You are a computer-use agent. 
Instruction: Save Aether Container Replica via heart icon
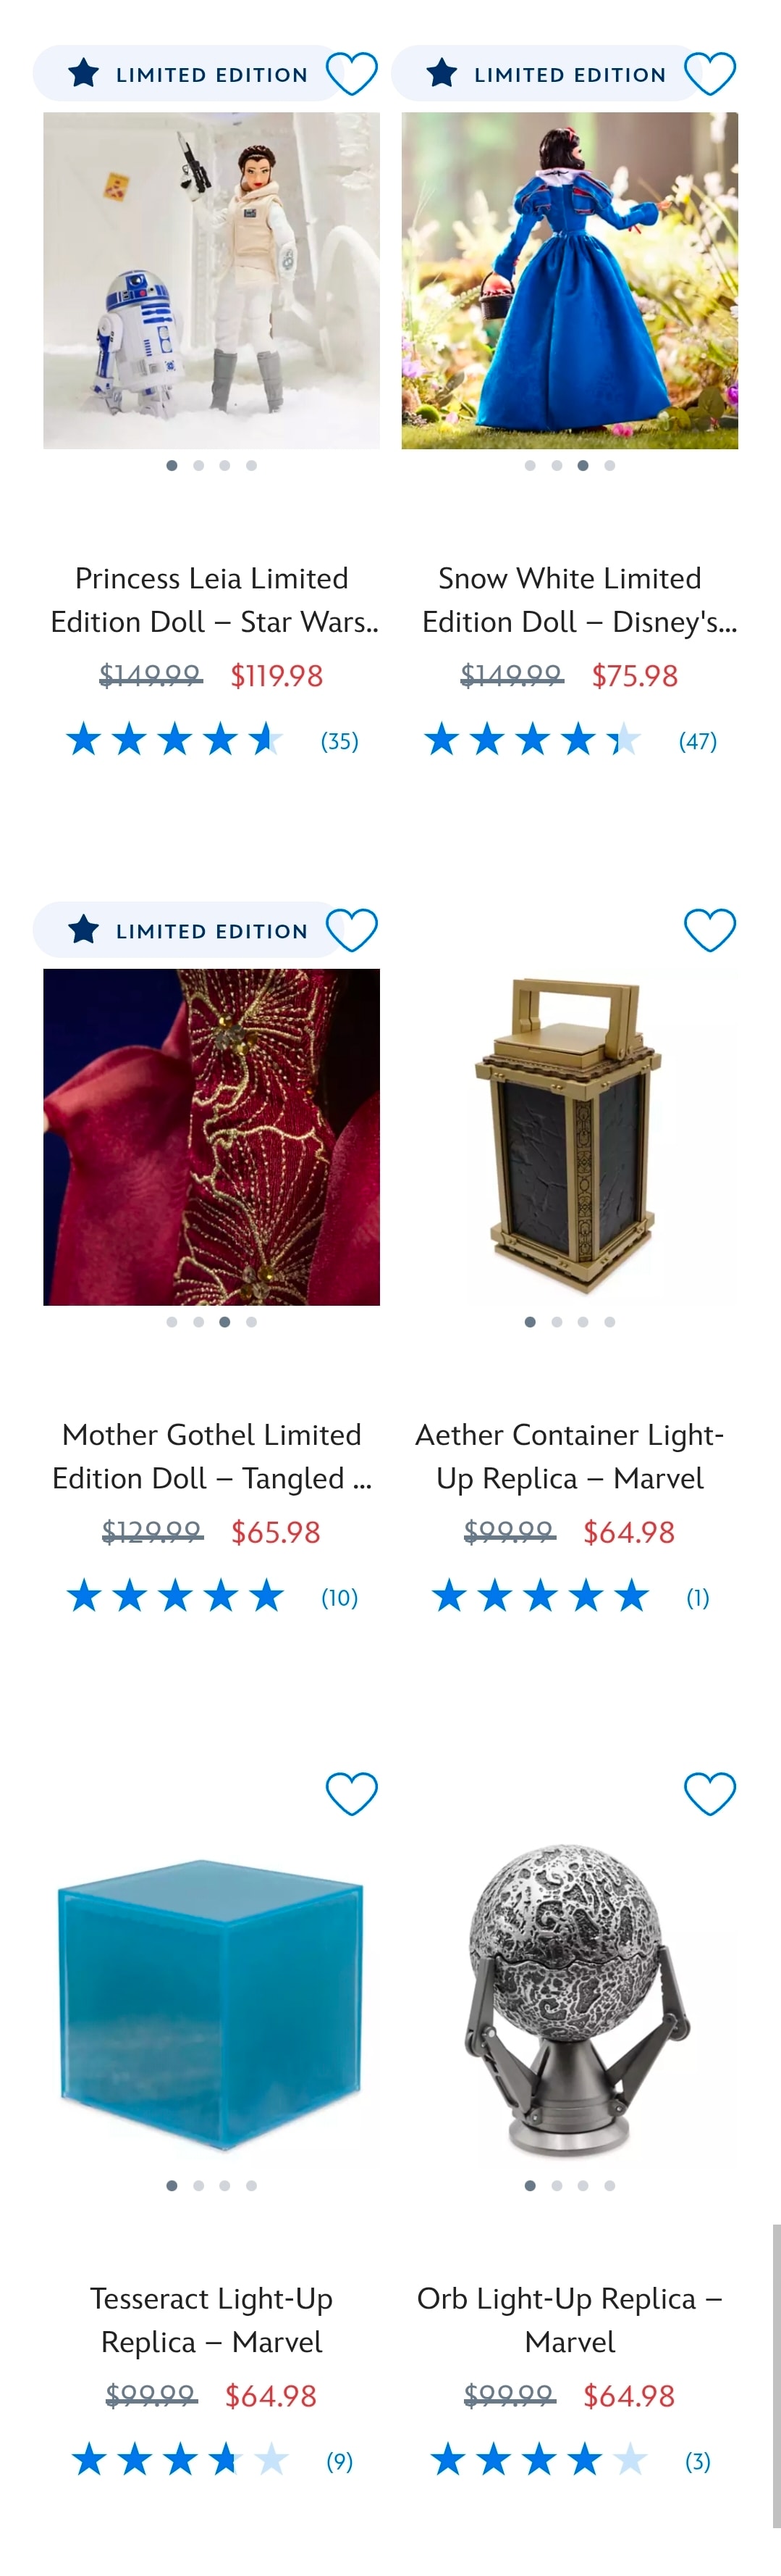click(709, 930)
